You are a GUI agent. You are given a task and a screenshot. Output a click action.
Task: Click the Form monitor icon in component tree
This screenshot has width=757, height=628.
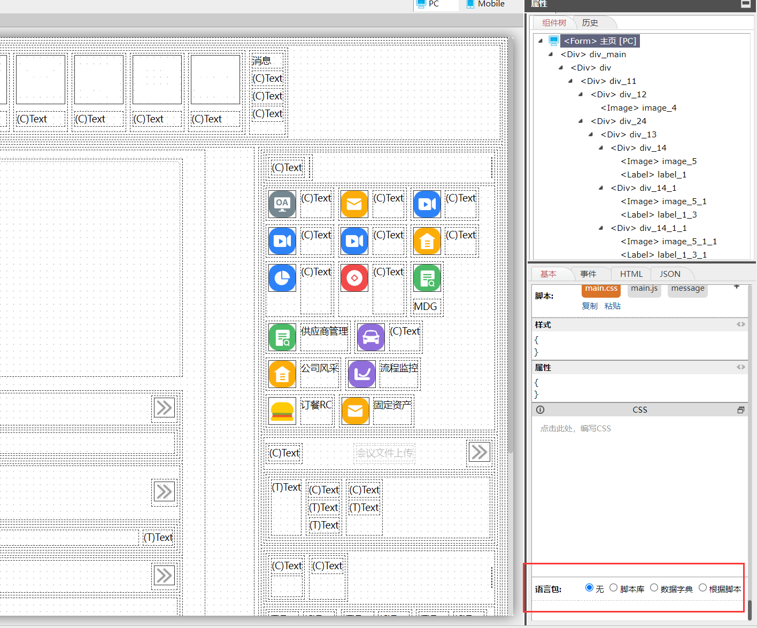[x=554, y=41]
